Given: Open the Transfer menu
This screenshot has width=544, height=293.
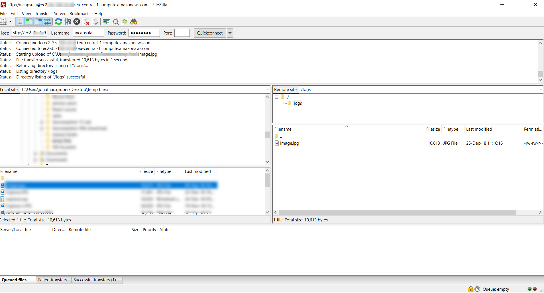Looking at the screenshot, I should click(42, 14).
